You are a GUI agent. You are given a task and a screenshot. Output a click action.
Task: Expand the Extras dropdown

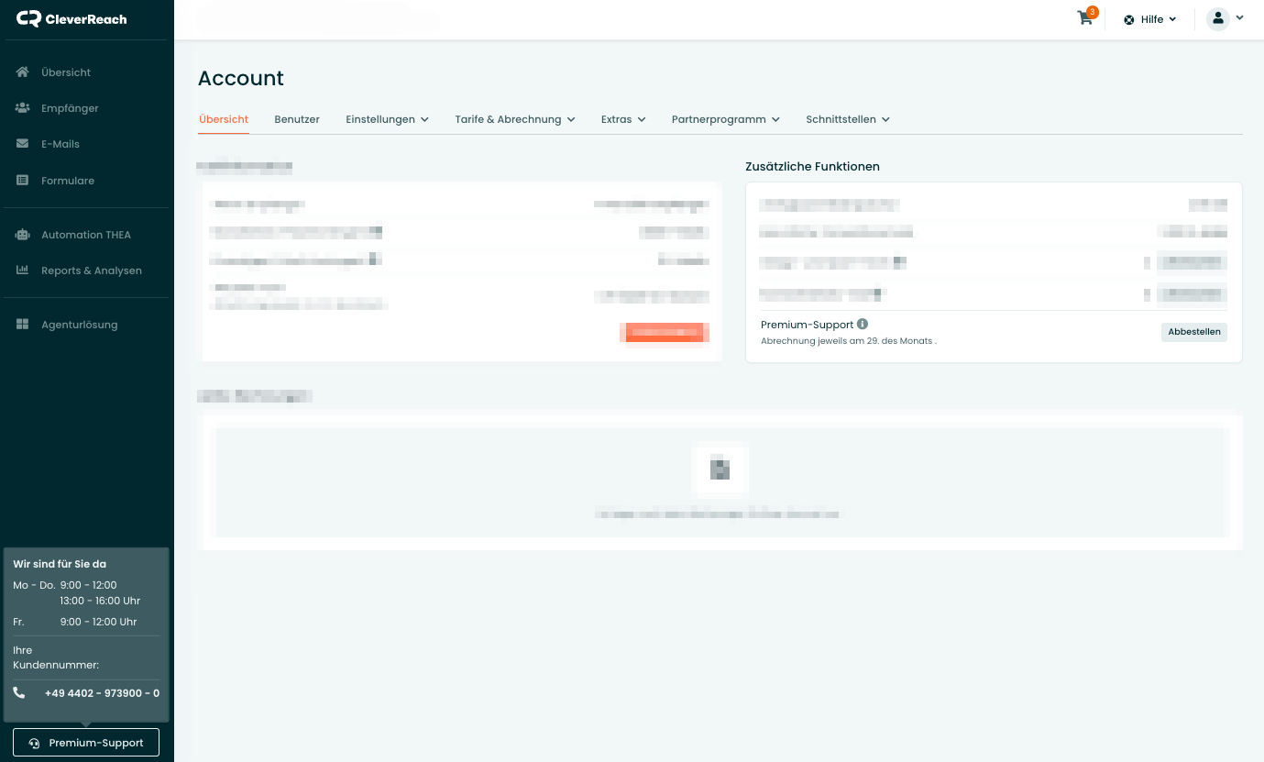click(623, 119)
